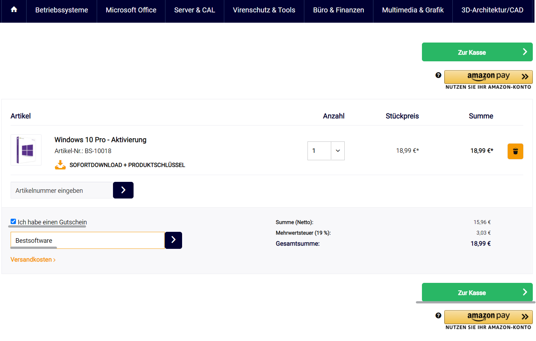This screenshot has width=536, height=341.
Task: Click the top 'Zur Kasse' button
Action: [477, 52]
